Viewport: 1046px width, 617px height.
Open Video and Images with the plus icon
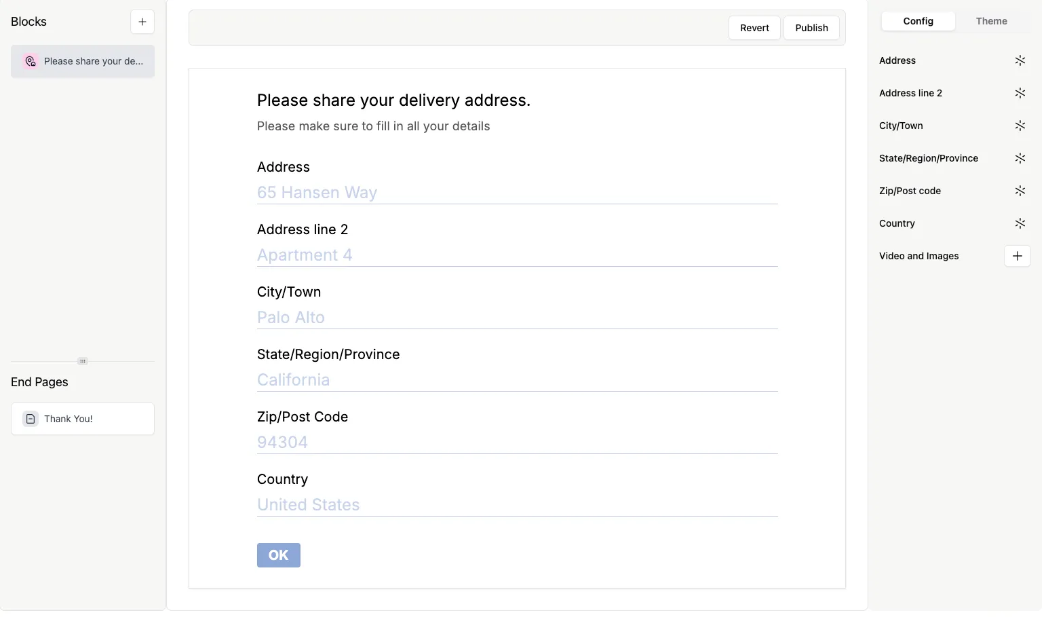1017,256
